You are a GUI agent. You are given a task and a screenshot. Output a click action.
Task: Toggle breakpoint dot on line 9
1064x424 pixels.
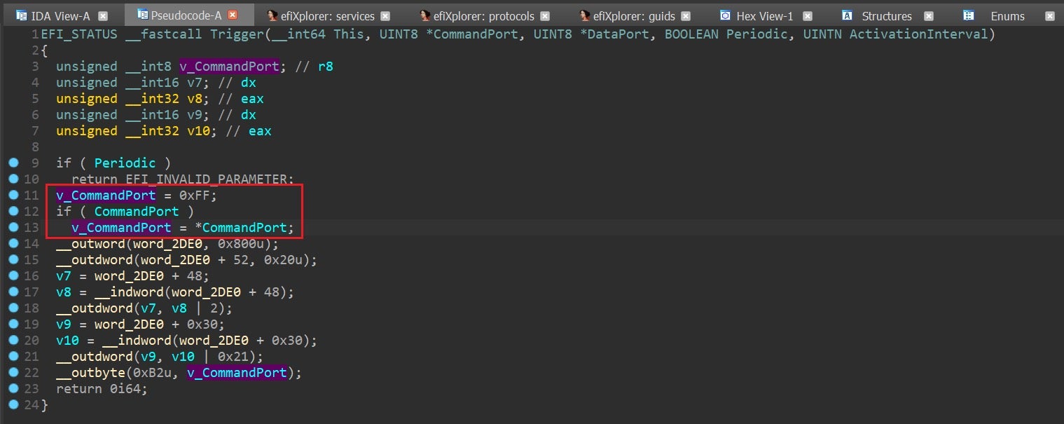tap(13, 163)
